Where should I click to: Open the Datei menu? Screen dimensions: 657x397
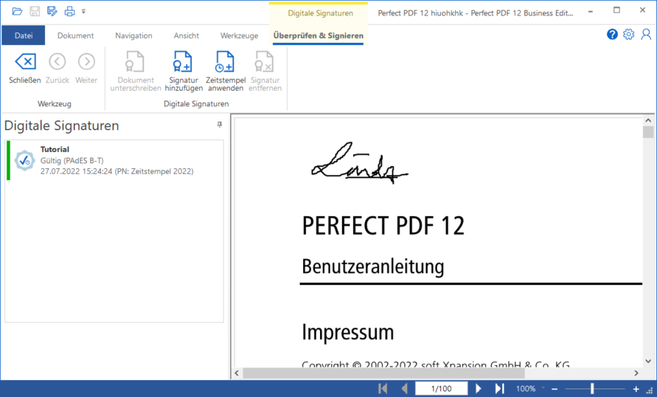pyautogui.click(x=23, y=35)
